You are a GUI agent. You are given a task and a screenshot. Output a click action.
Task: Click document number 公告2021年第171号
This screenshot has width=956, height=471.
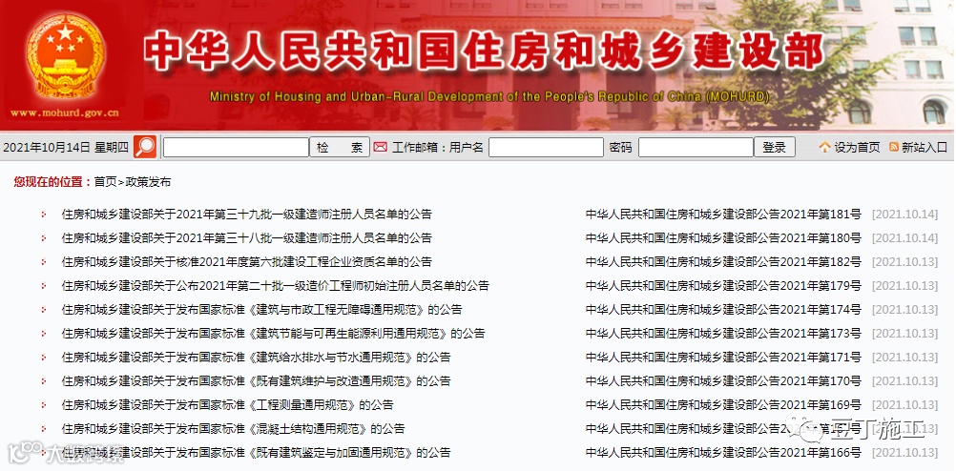tap(723, 357)
